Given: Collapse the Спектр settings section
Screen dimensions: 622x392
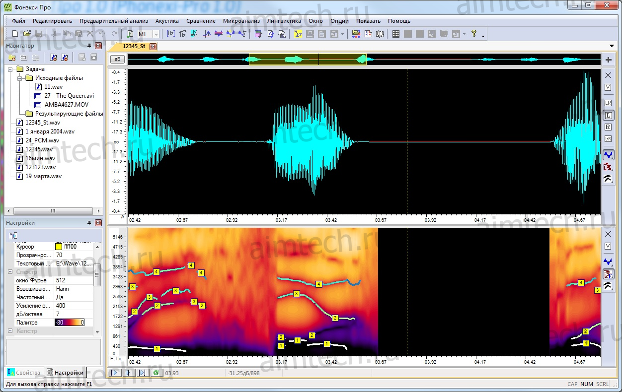Looking at the screenshot, I should 11,272.
